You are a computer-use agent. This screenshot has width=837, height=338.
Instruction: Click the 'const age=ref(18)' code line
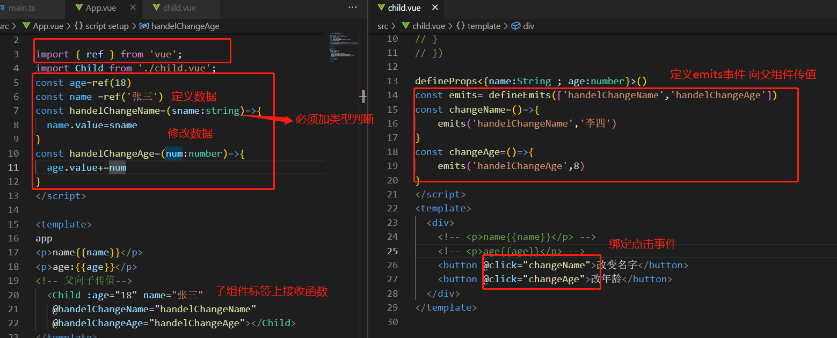[83, 83]
